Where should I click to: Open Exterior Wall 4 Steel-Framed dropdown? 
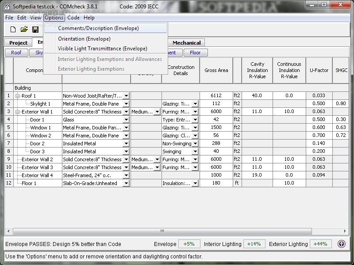tap(126, 175)
